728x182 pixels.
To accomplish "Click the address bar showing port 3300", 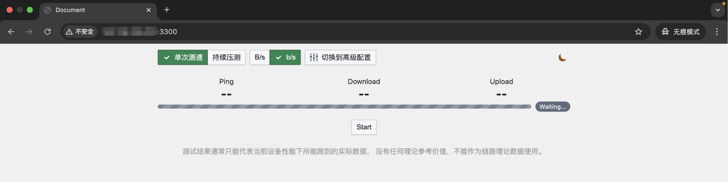I will point(328,32).
